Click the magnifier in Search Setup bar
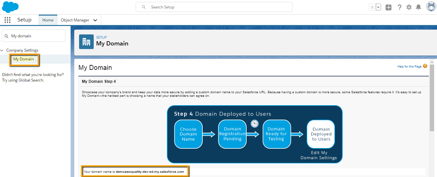This screenshot has height=177, width=437. [x=144, y=7]
